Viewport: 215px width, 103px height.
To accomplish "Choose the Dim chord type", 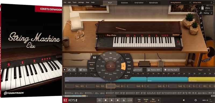I will pyautogui.click(x=129, y=66).
